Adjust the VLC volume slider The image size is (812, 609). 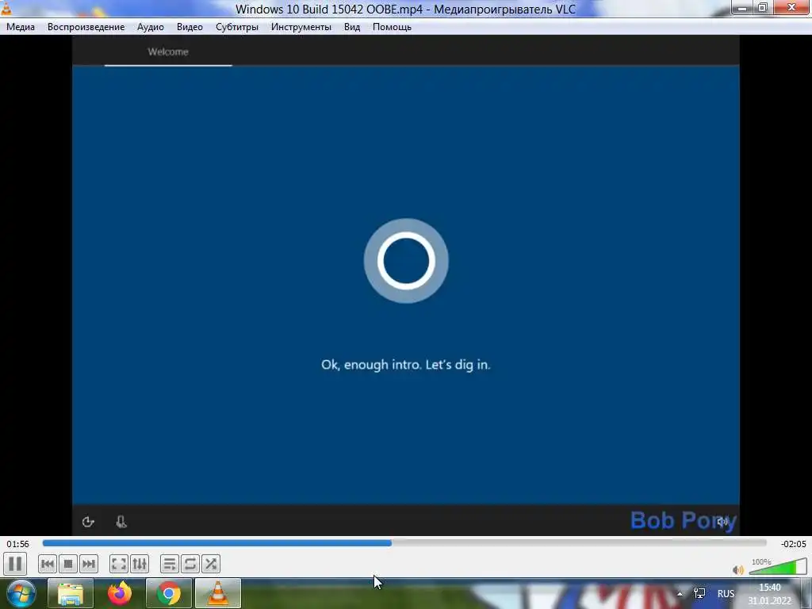[x=778, y=567]
